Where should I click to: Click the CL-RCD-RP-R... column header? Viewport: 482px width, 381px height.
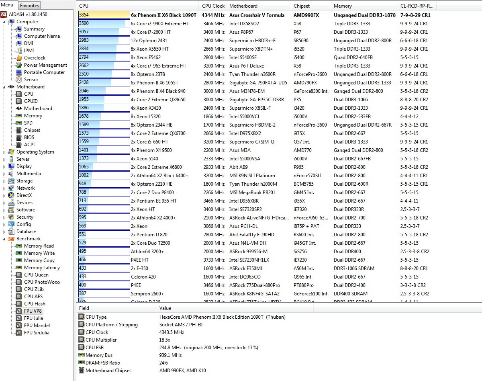(417, 6)
